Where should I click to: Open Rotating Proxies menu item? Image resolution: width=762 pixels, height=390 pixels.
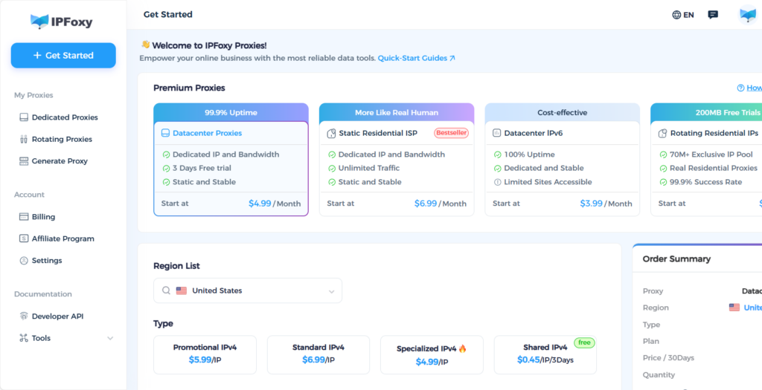click(62, 139)
